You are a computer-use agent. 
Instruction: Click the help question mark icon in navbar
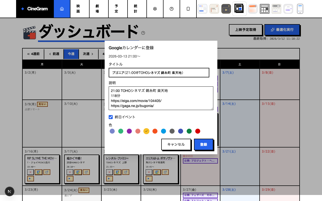(172, 9)
